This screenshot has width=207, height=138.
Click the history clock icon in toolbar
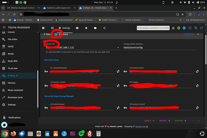click(x=190, y=28)
